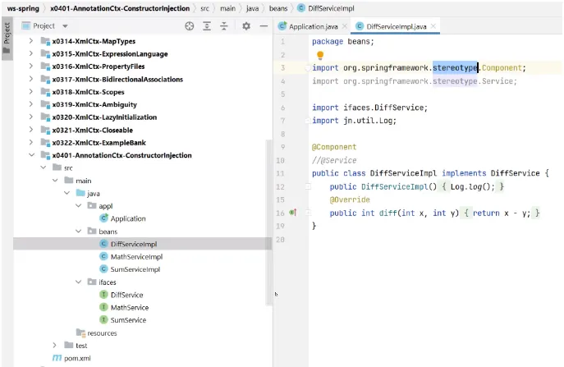Toggle the Project side tool window stripe
Image resolution: width=564 pixels, height=367 pixels.
click(x=7, y=38)
